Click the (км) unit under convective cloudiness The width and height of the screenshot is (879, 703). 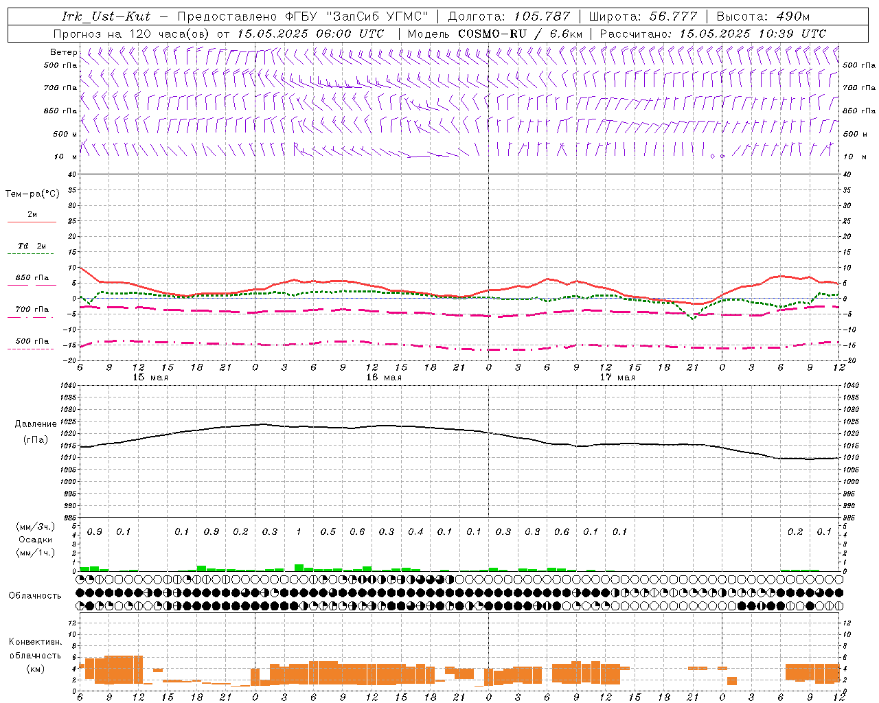pos(35,669)
